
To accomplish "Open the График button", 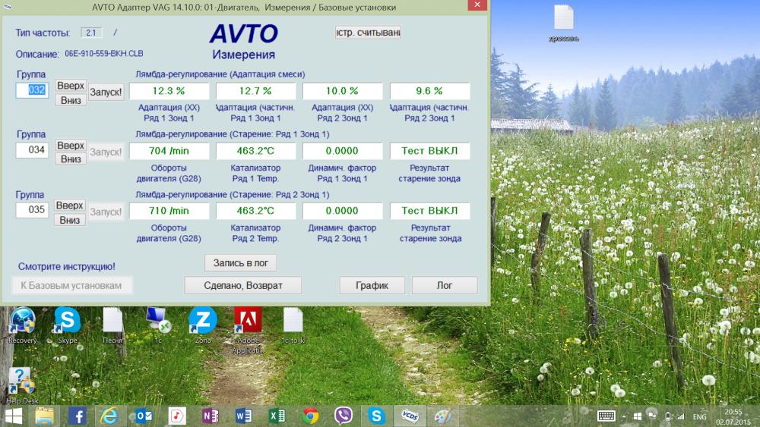I will [x=372, y=285].
